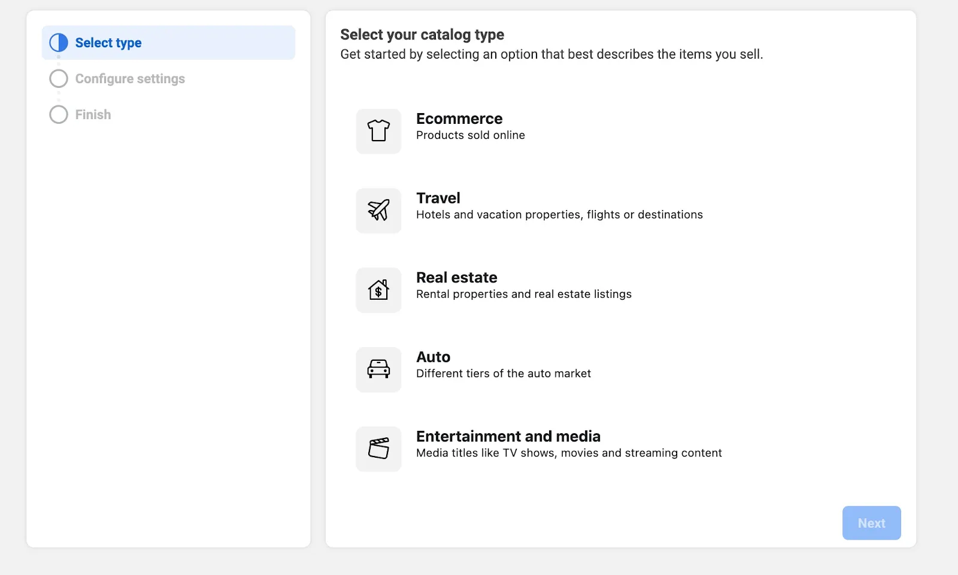The image size is (958, 575).
Task: Click the Entertainment clapperboard icon
Action: pyautogui.click(x=378, y=449)
